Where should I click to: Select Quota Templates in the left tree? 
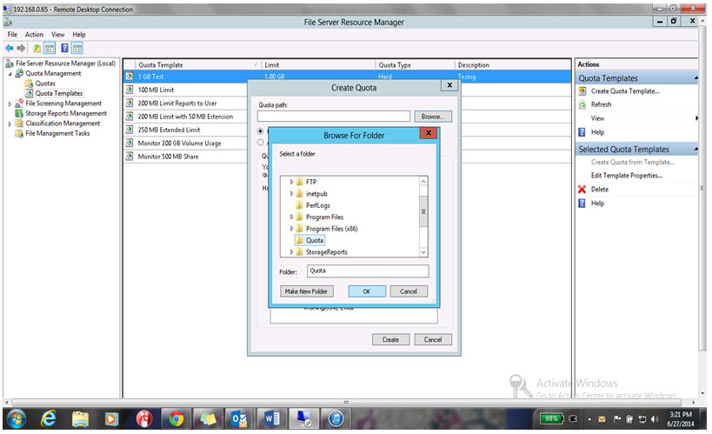point(59,94)
